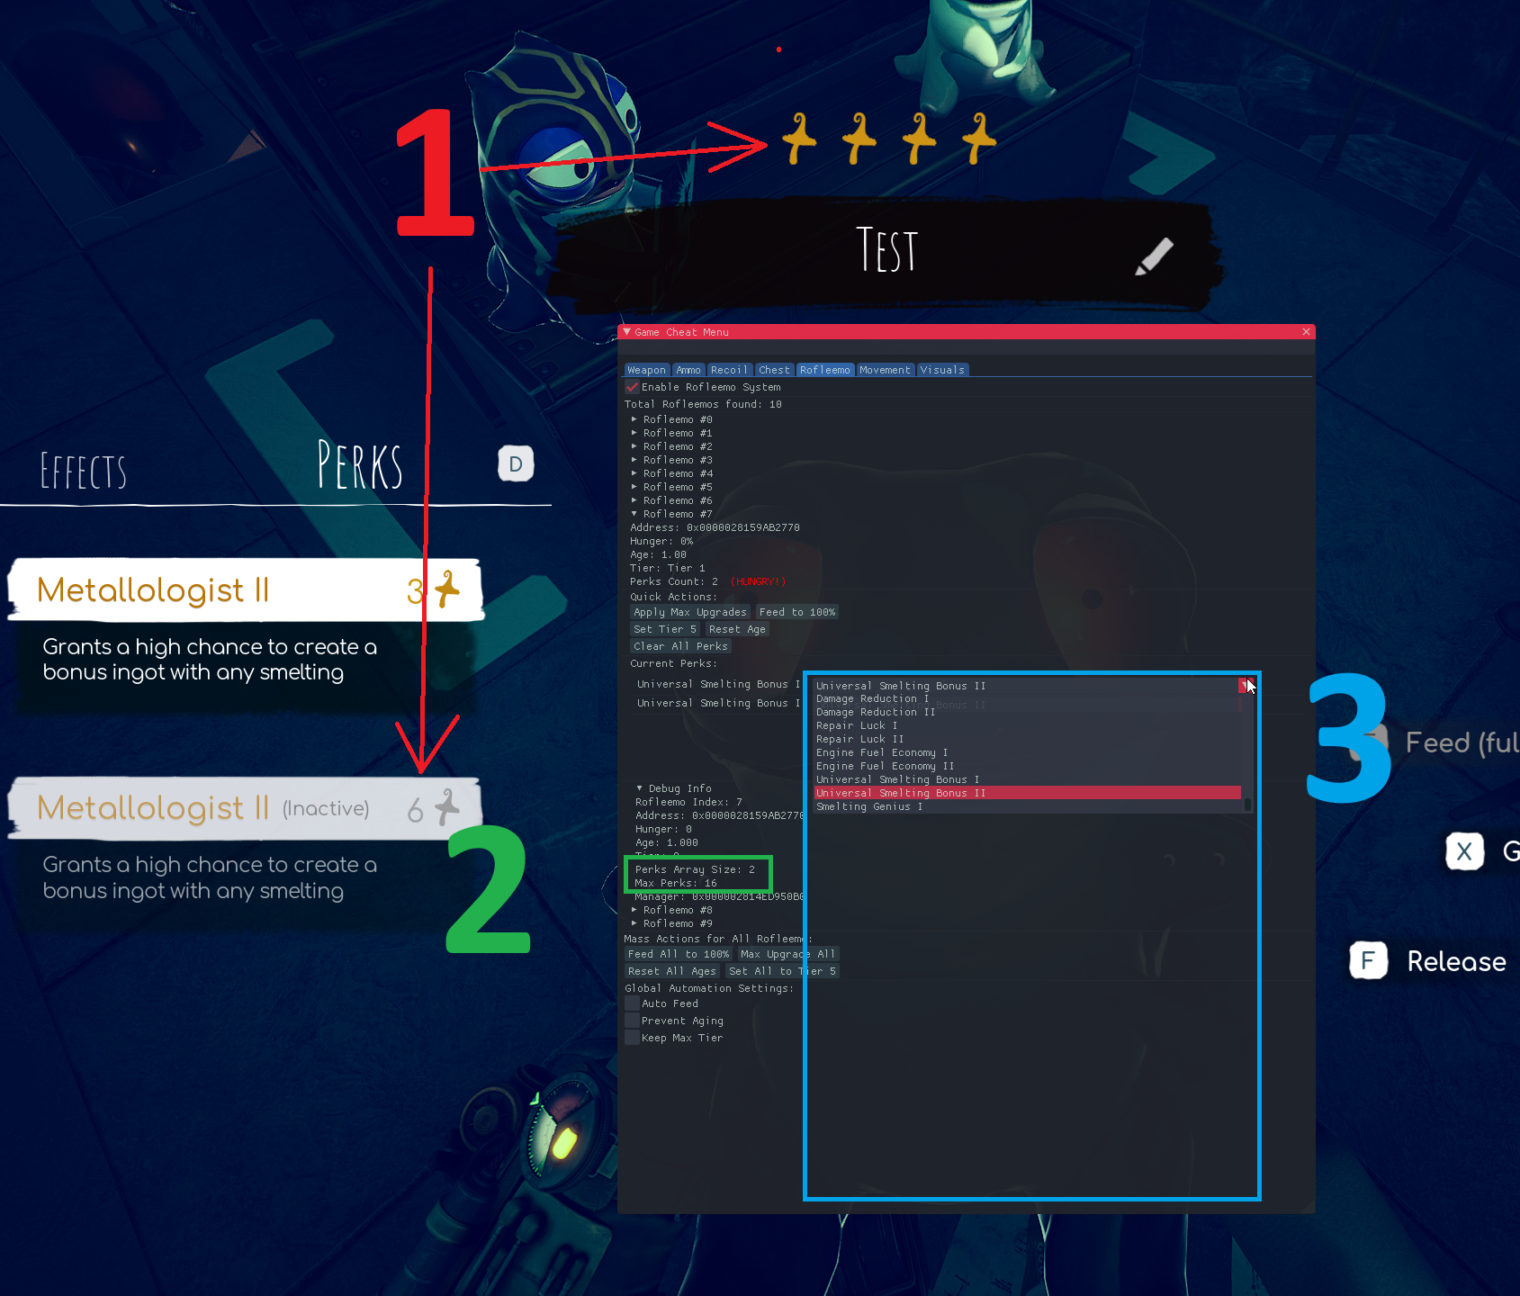This screenshot has height=1296, width=1520.
Task: Click the perk point icon on inactive Metallologist II
Action: click(446, 807)
